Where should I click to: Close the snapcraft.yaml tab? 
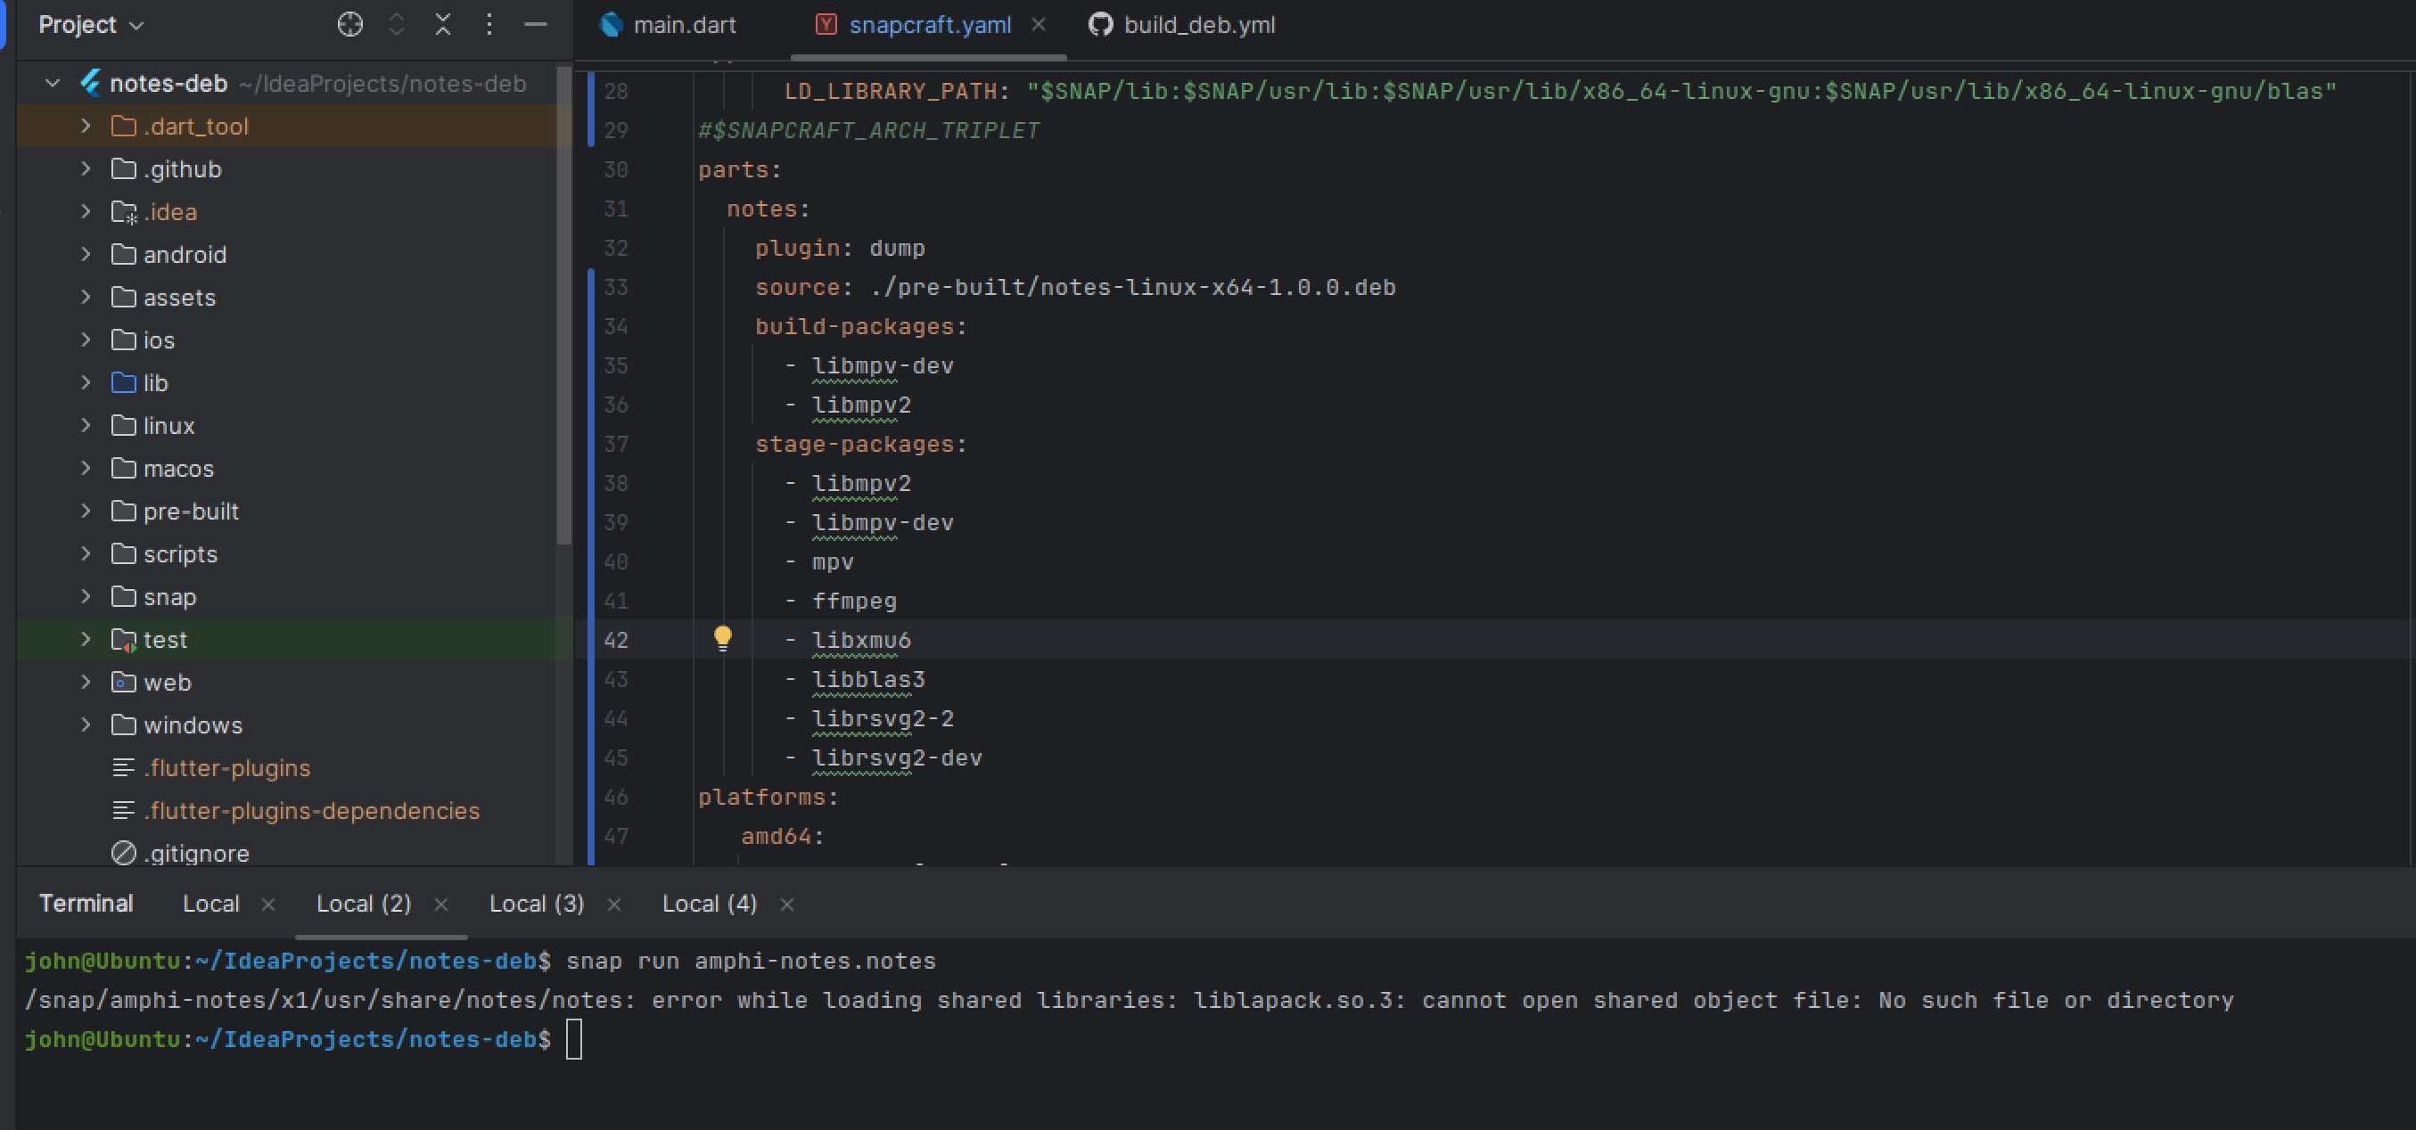[1039, 25]
